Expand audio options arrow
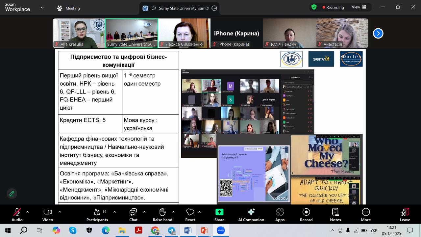This screenshot has height=237, width=421. click(x=28, y=212)
